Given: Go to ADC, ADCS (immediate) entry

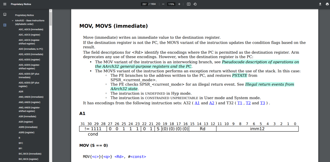Looking at the screenshot, I should click(31, 29).
